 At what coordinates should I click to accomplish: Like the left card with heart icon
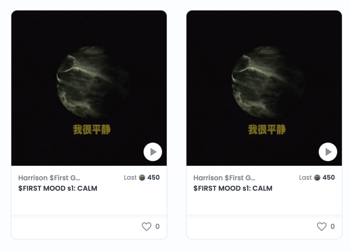click(147, 226)
